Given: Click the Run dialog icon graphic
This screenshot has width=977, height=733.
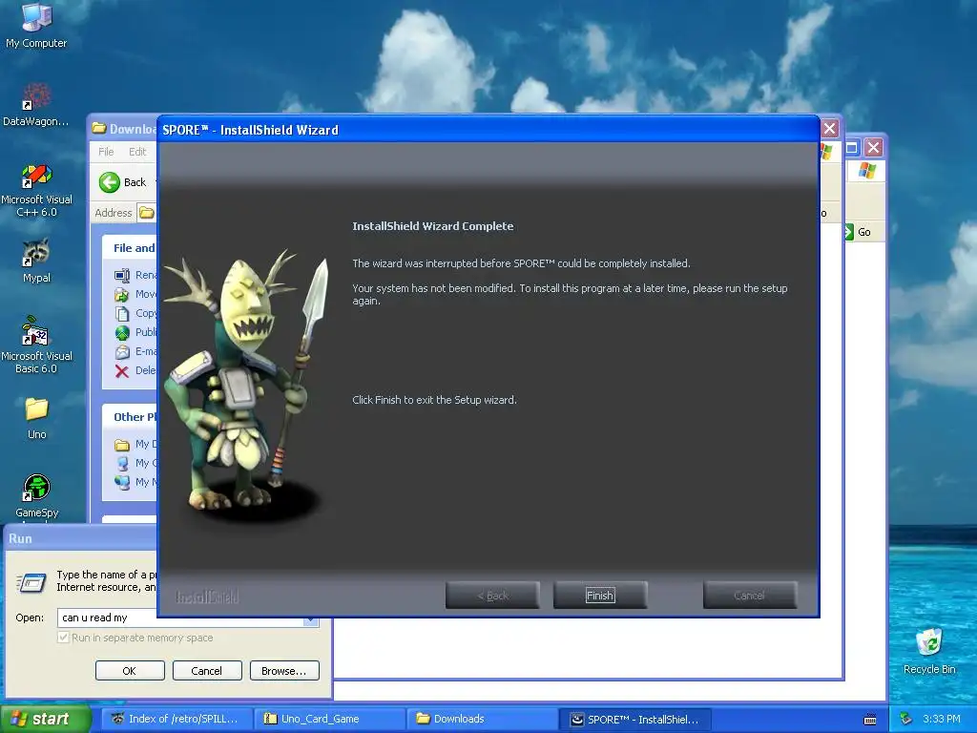Looking at the screenshot, I should coord(31,583).
